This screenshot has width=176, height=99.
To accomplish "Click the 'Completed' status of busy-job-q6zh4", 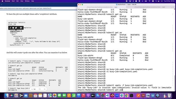I will pyautogui.click(x=125, y=56).
